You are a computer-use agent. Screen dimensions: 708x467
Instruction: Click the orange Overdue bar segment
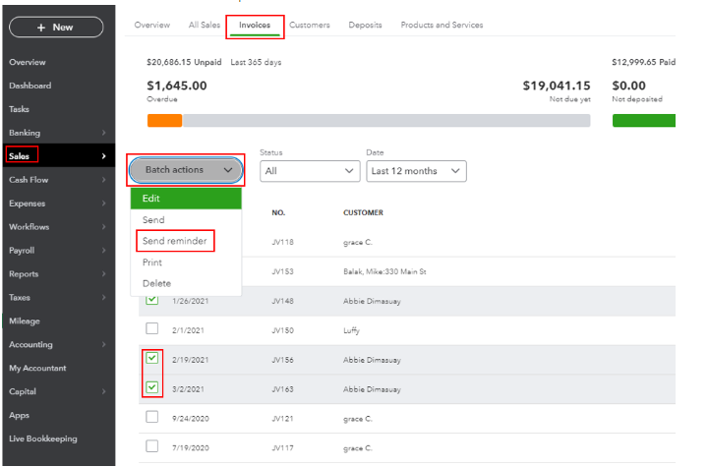tap(164, 121)
